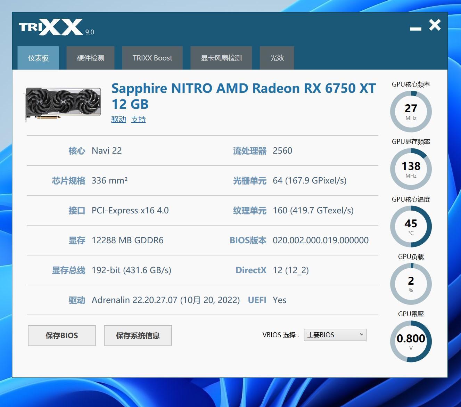This screenshot has height=407, width=461.
Task: Switch to the 仪表板 dashboard tab
Action: point(38,58)
